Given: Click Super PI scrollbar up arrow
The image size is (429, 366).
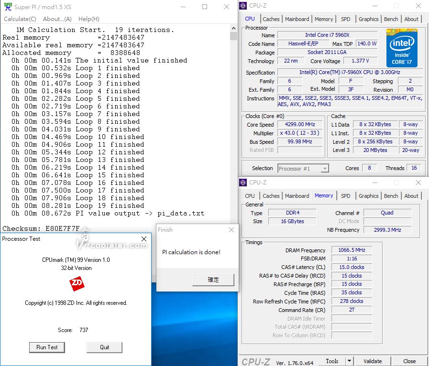Looking at the screenshot, I should point(233,28).
